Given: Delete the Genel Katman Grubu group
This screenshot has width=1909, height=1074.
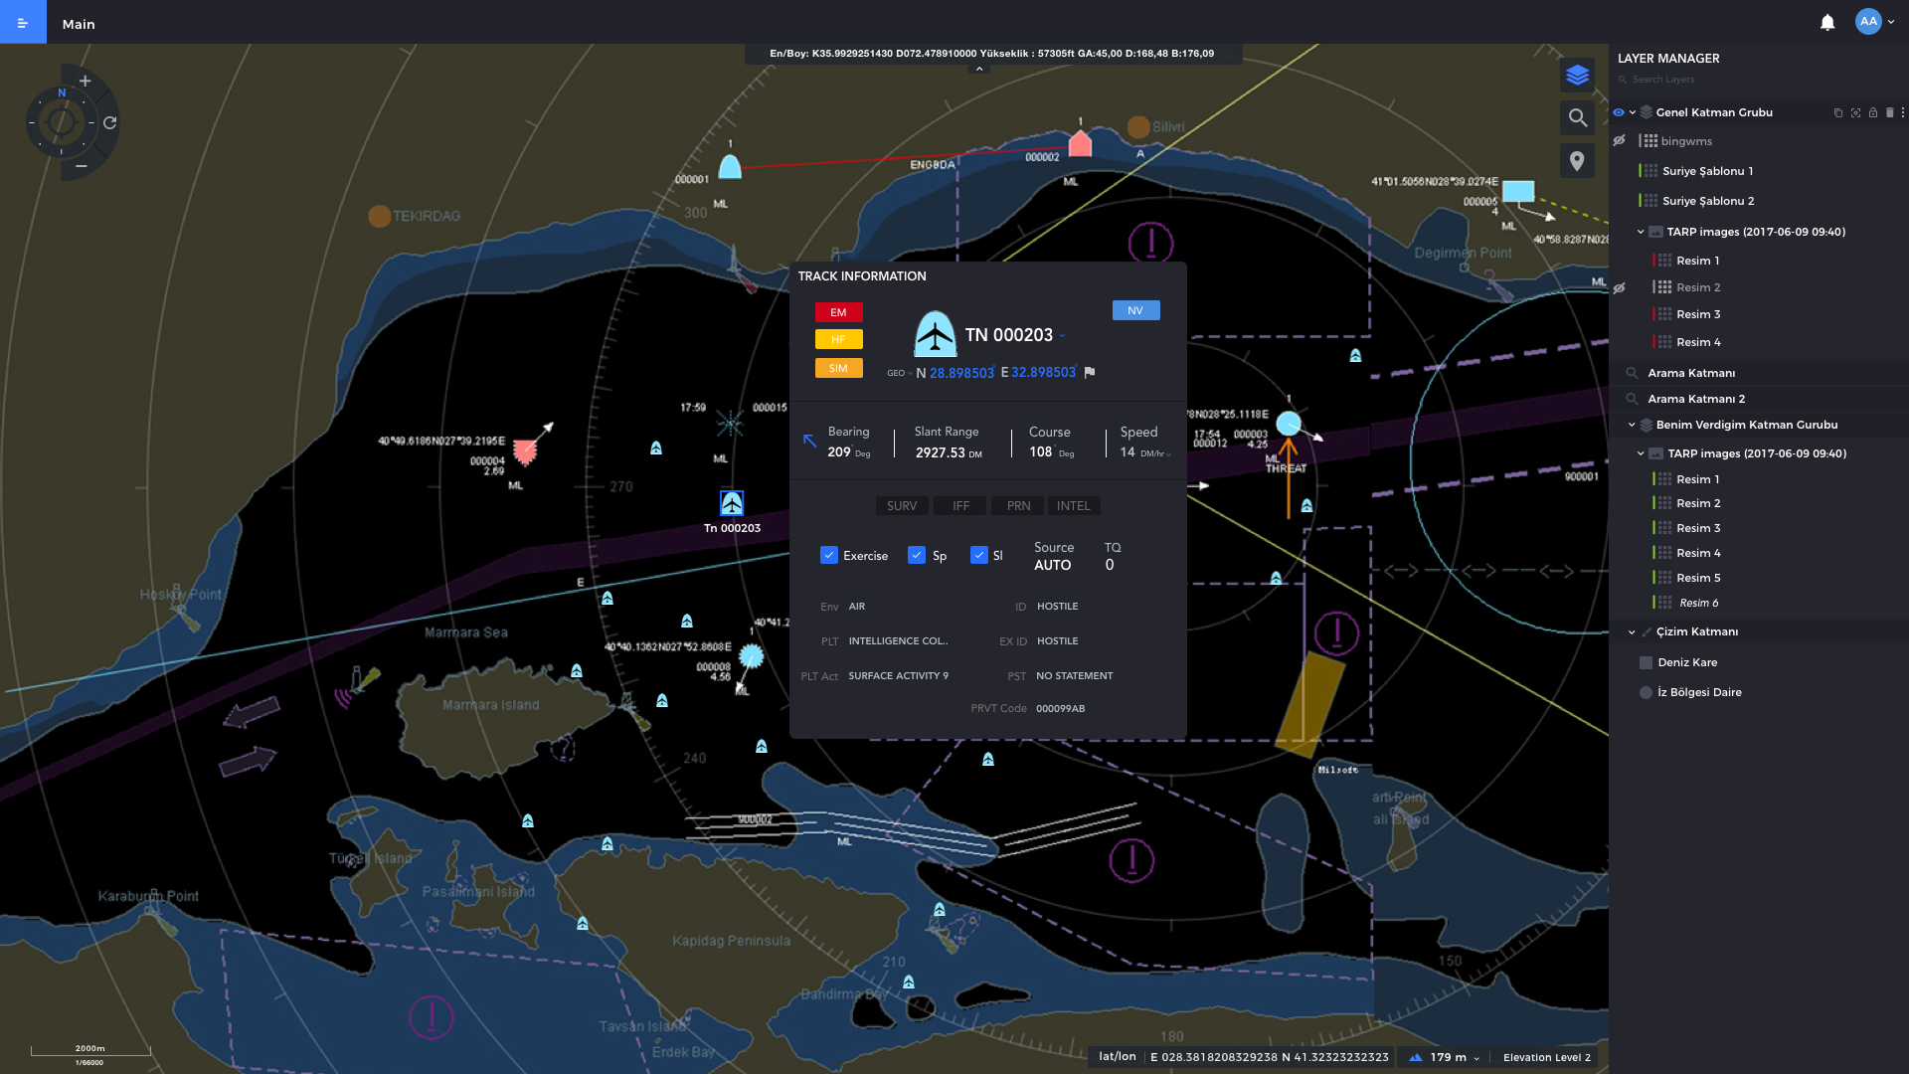Looking at the screenshot, I should coord(1890,113).
